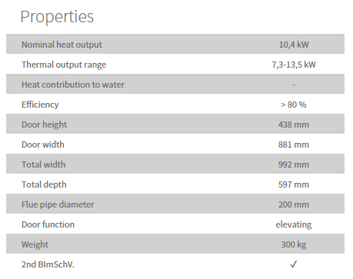The image size is (353, 279).
Task: Select the 2nd BImSchV. label
Action: 48,264
